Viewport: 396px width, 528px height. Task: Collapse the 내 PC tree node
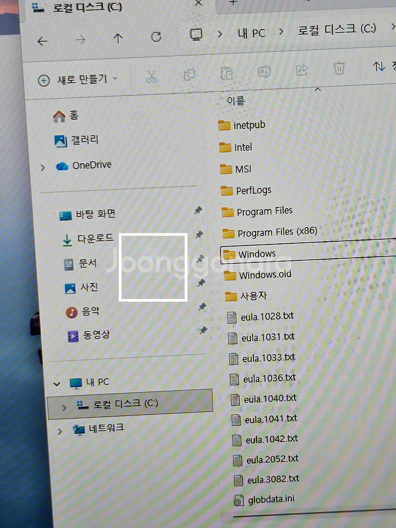pyautogui.click(x=57, y=383)
